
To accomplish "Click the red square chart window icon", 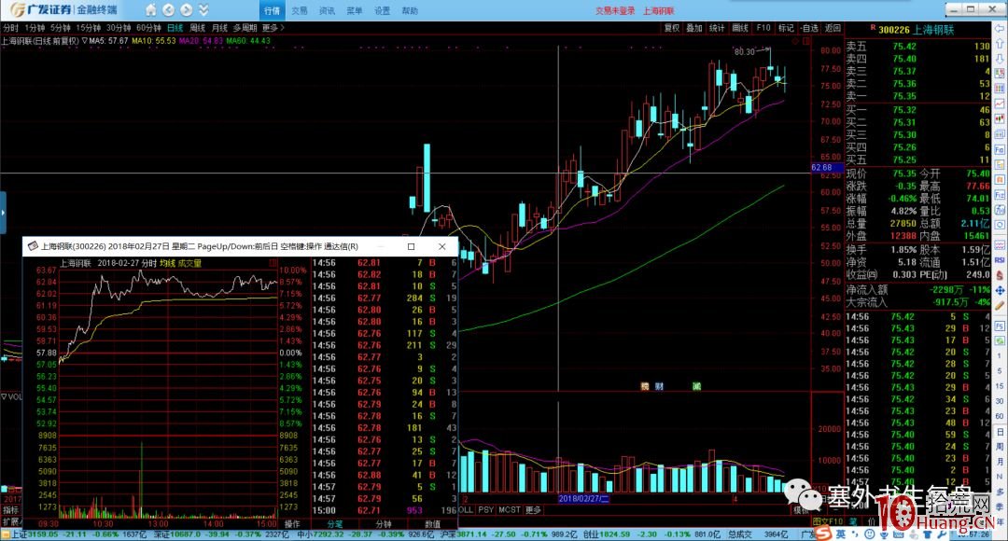I will 805,41.
